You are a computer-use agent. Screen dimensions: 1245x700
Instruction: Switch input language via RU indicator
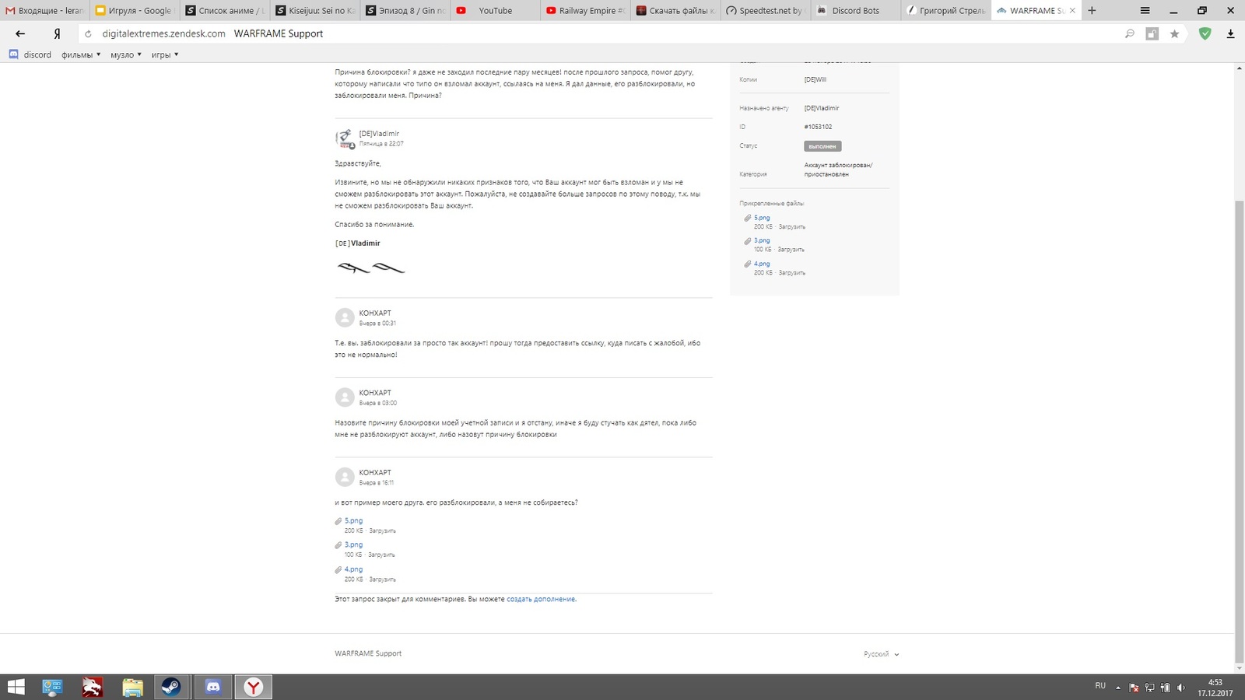1100,686
